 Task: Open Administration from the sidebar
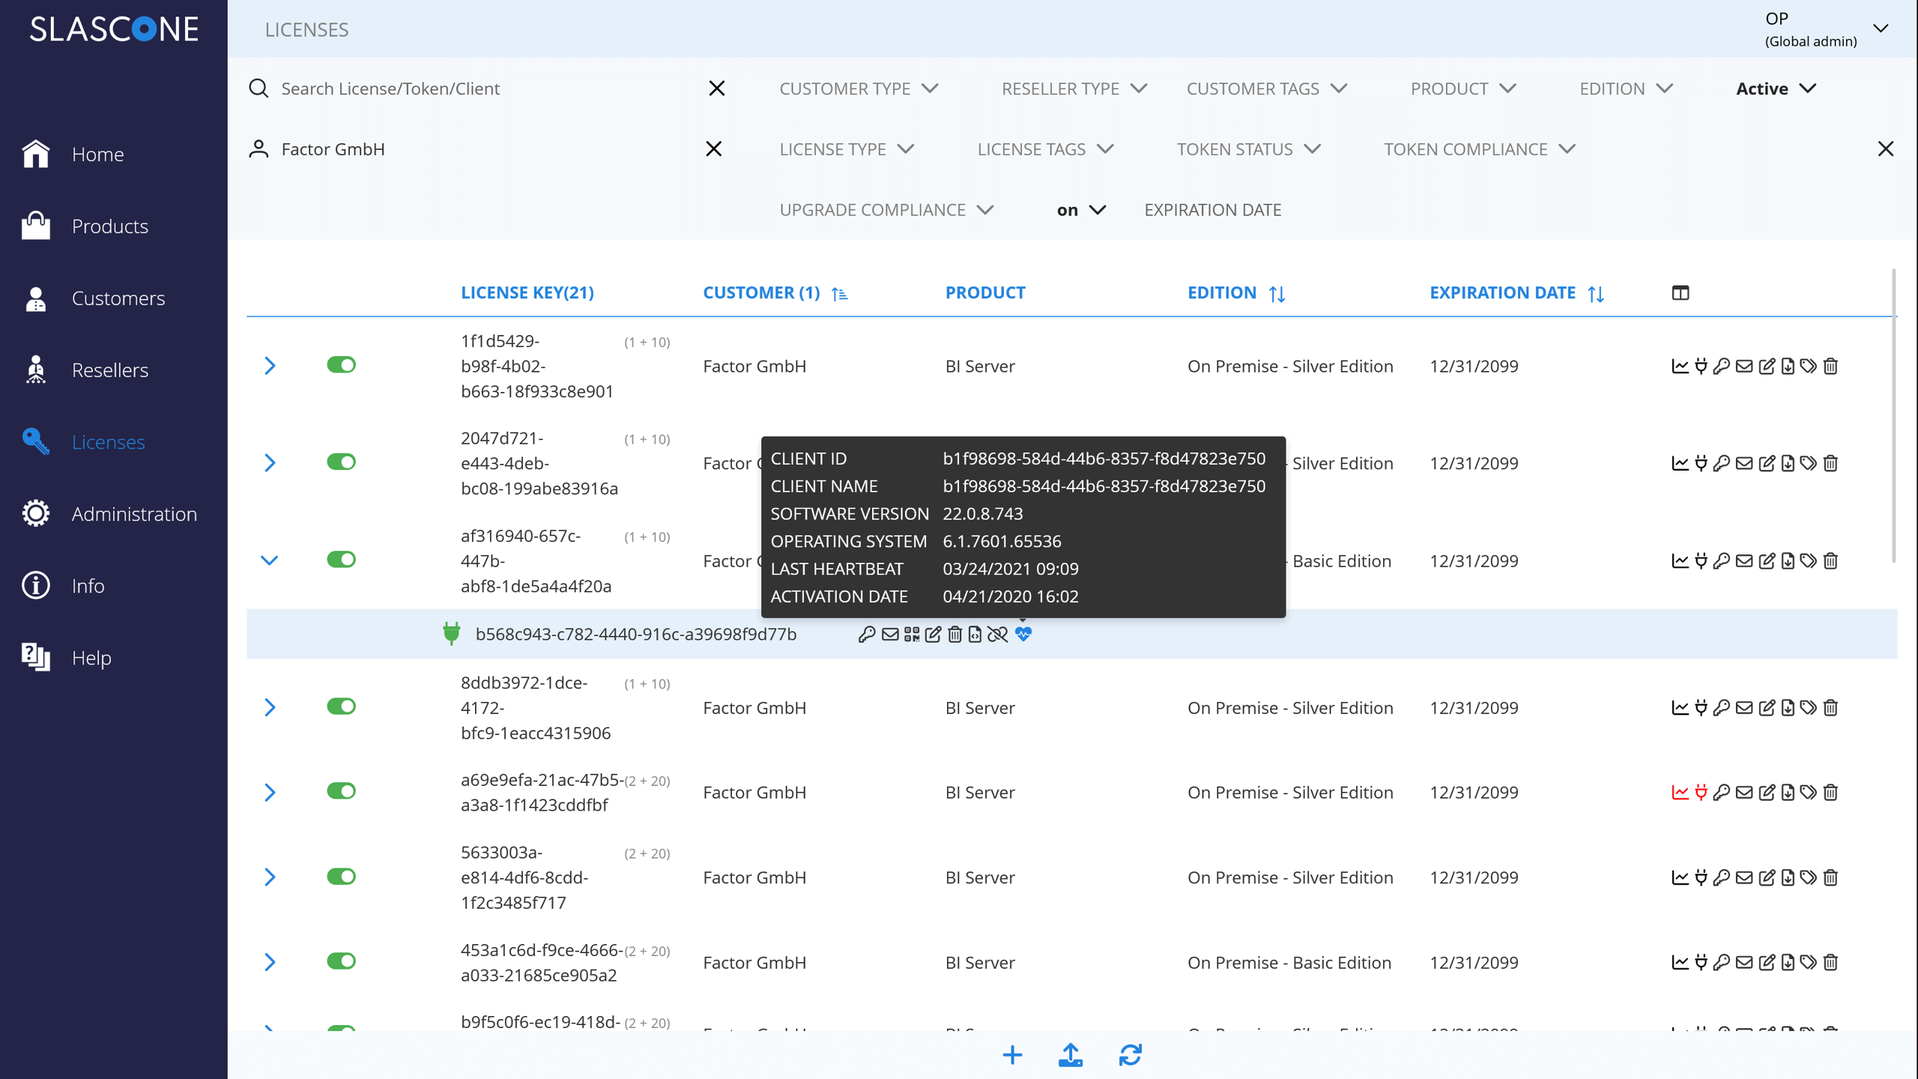[134, 514]
